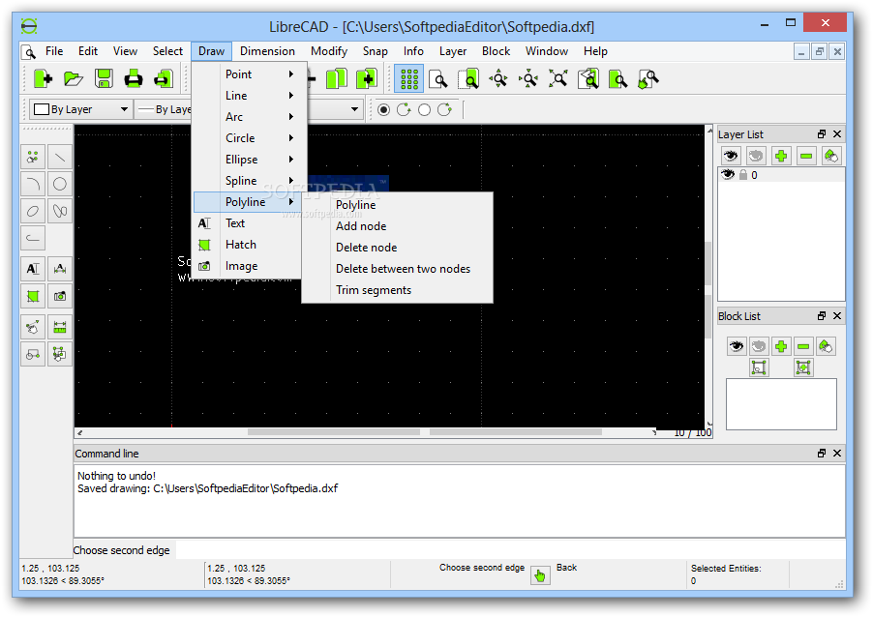
Task: Select the Info measure tool in the left toolbar
Action: 60,327
